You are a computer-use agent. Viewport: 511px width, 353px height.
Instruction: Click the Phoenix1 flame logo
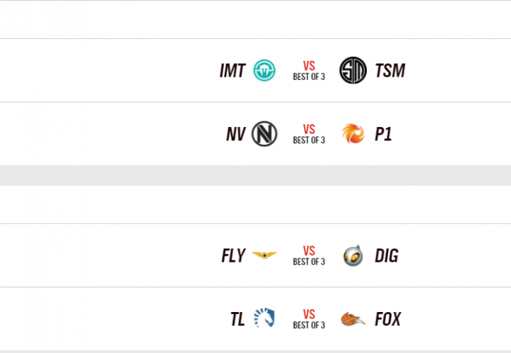click(x=353, y=134)
